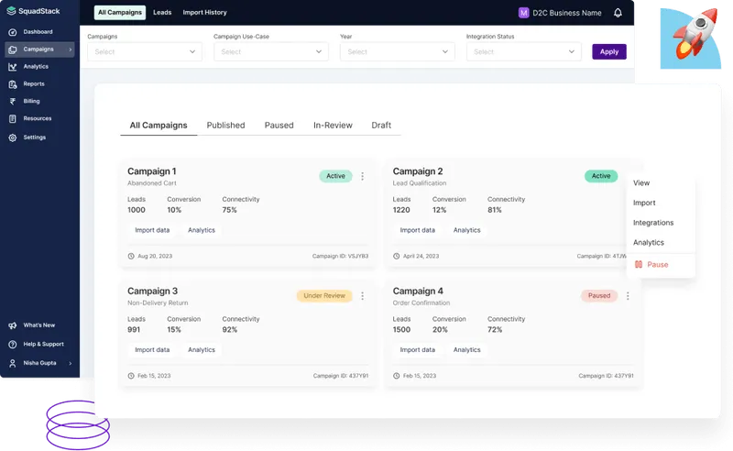Image resolution: width=733 pixels, height=451 pixels.
Task: Click Analytics on Campaign 3
Action: point(202,350)
